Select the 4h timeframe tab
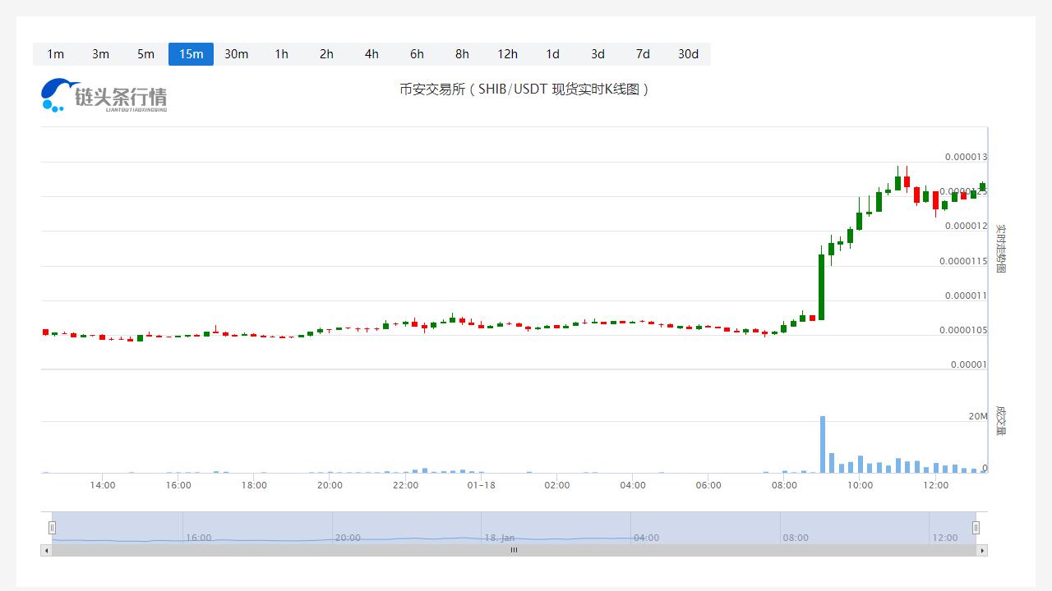This screenshot has width=1052, height=591. tap(371, 54)
